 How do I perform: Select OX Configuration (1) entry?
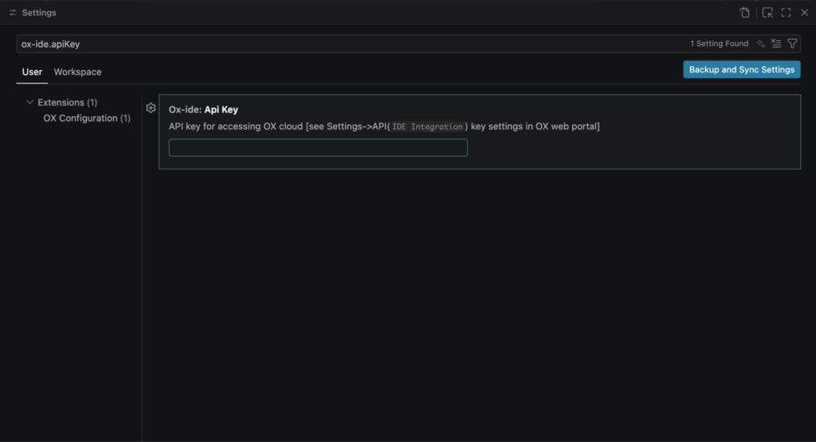(87, 118)
